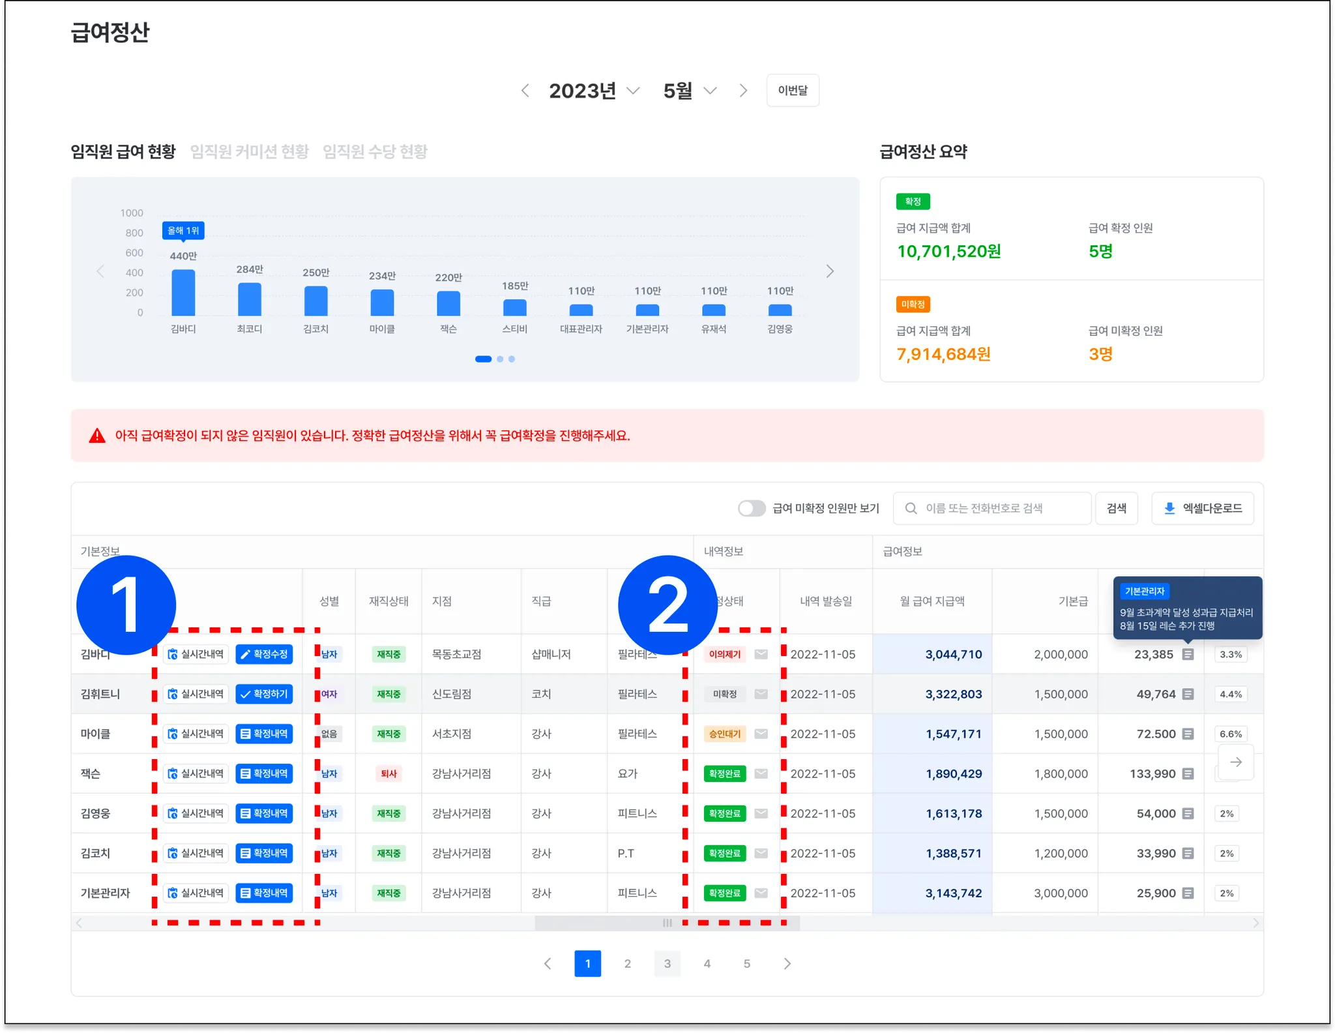Screen dimensions: 1335x1033
Task: Click 확정하기 button for 김휘트니
Action: pyautogui.click(x=264, y=694)
